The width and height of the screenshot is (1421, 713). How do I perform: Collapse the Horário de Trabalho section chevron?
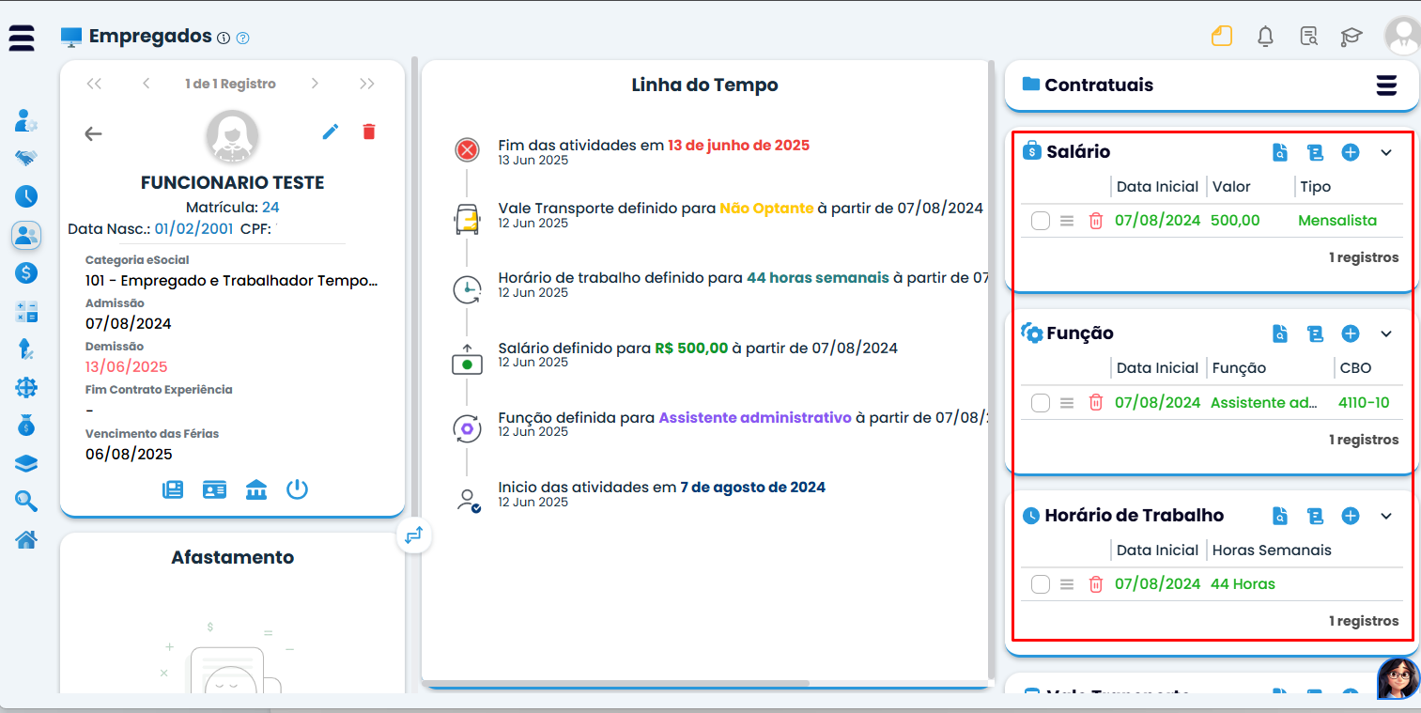tap(1386, 516)
